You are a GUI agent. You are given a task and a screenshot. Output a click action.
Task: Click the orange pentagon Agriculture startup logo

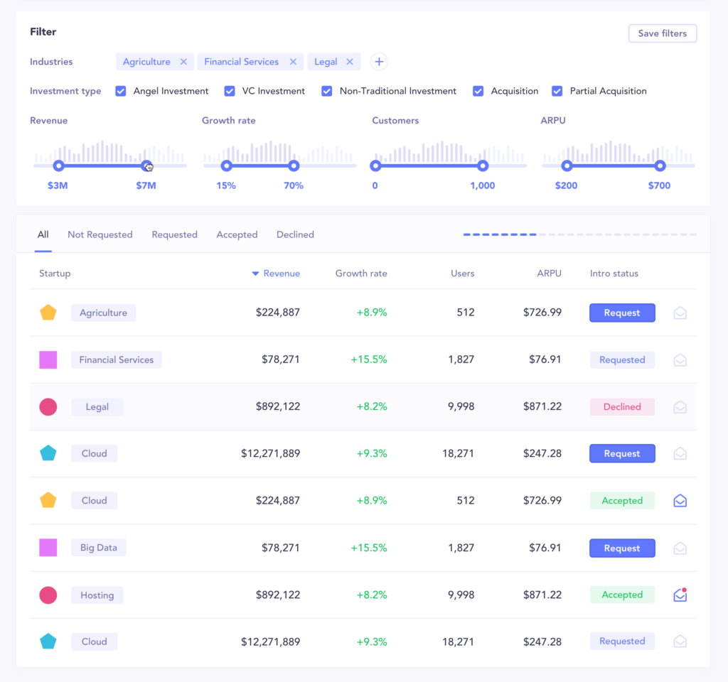tap(48, 313)
